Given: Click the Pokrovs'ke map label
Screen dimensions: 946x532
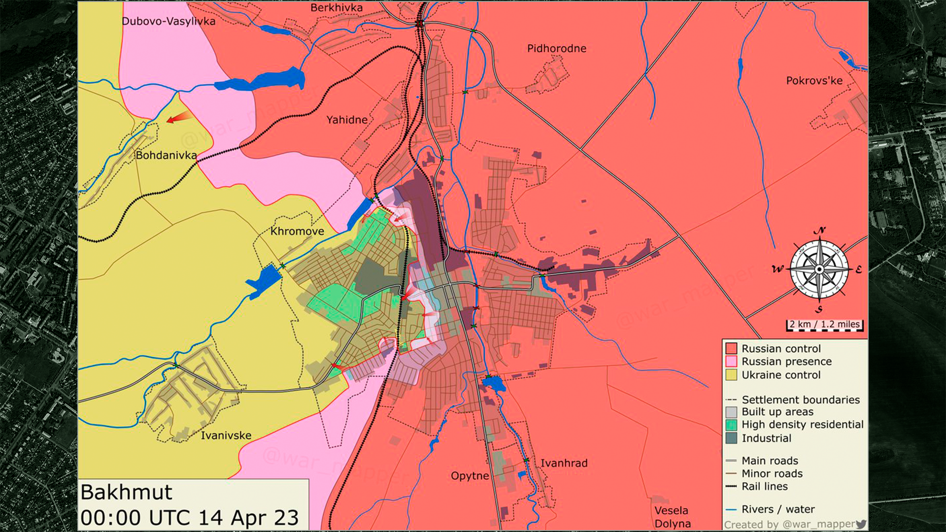Looking at the screenshot, I should (814, 80).
